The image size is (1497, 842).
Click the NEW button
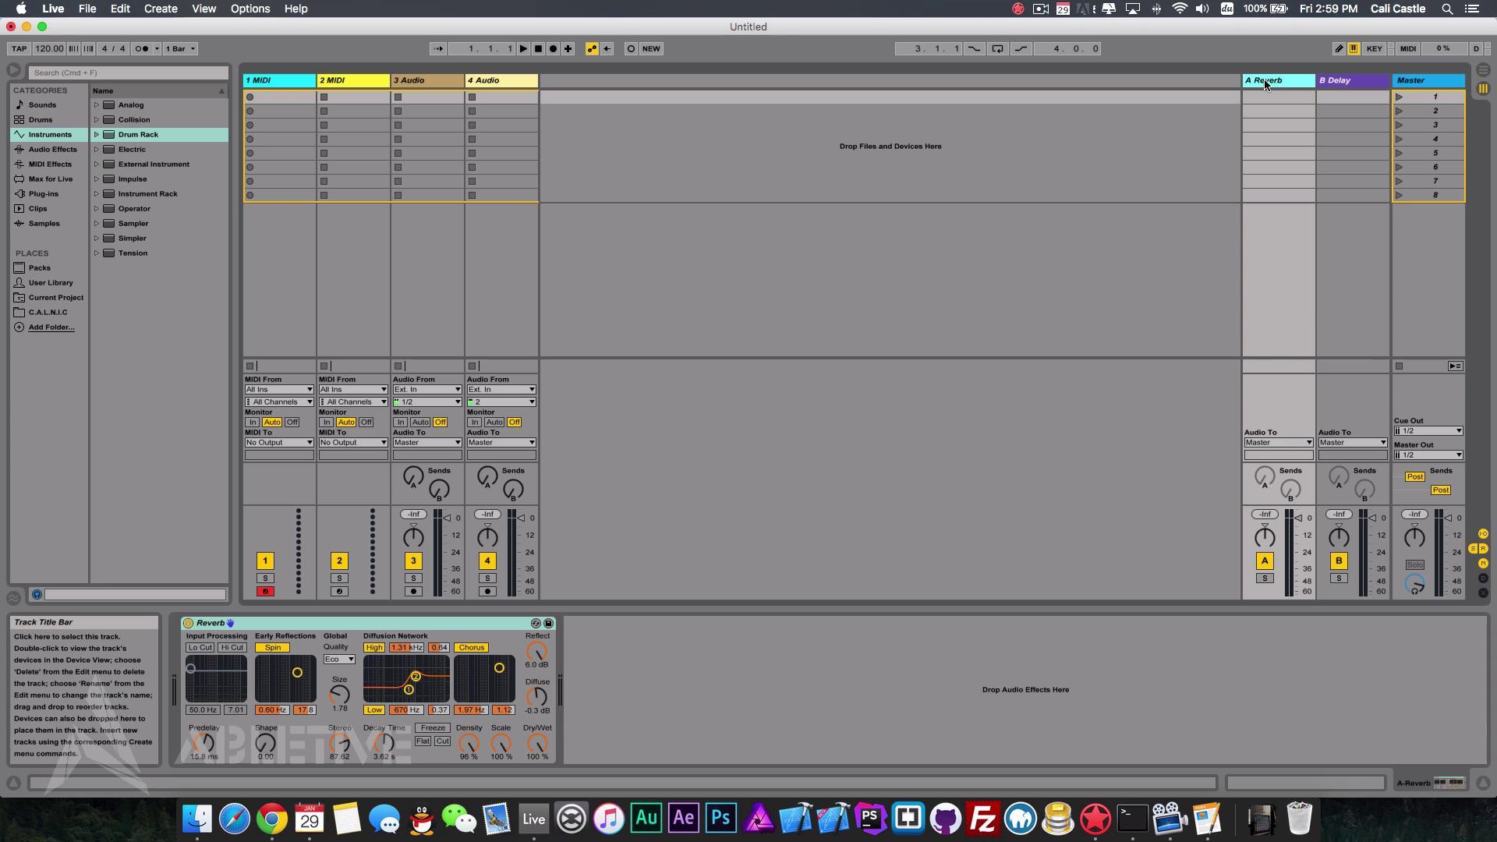(x=651, y=48)
